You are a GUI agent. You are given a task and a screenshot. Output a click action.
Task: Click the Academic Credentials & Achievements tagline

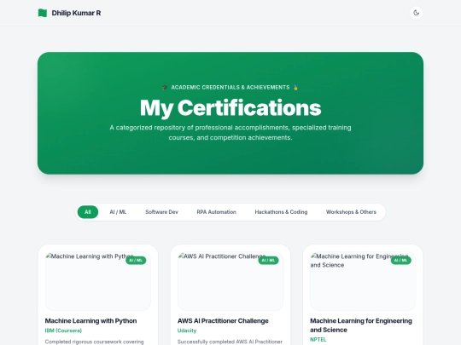tap(230, 88)
